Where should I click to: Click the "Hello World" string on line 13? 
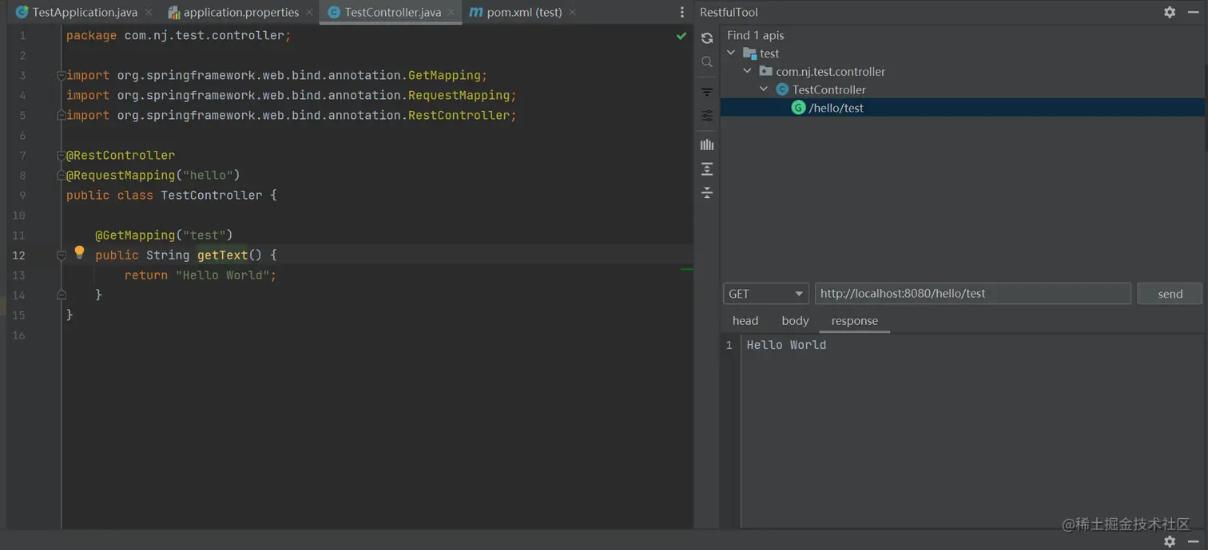pyautogui.click(x=222, y=275)
